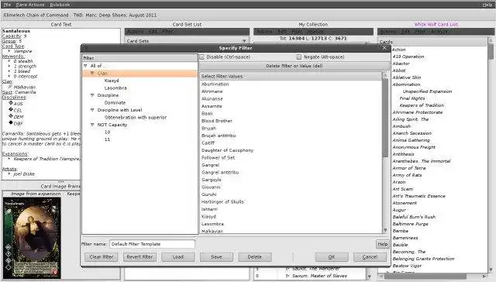Open Actions menu in Card Set List pane
Viewport: 496px width, 282px height.
(x=136, y=32)
